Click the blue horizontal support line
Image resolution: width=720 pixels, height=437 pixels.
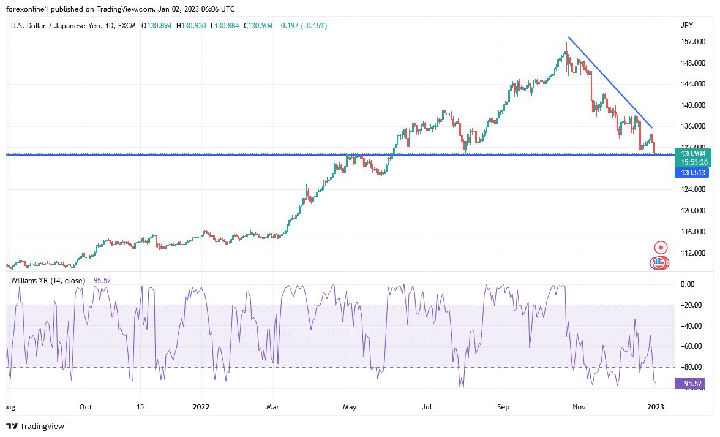[245, 155]
